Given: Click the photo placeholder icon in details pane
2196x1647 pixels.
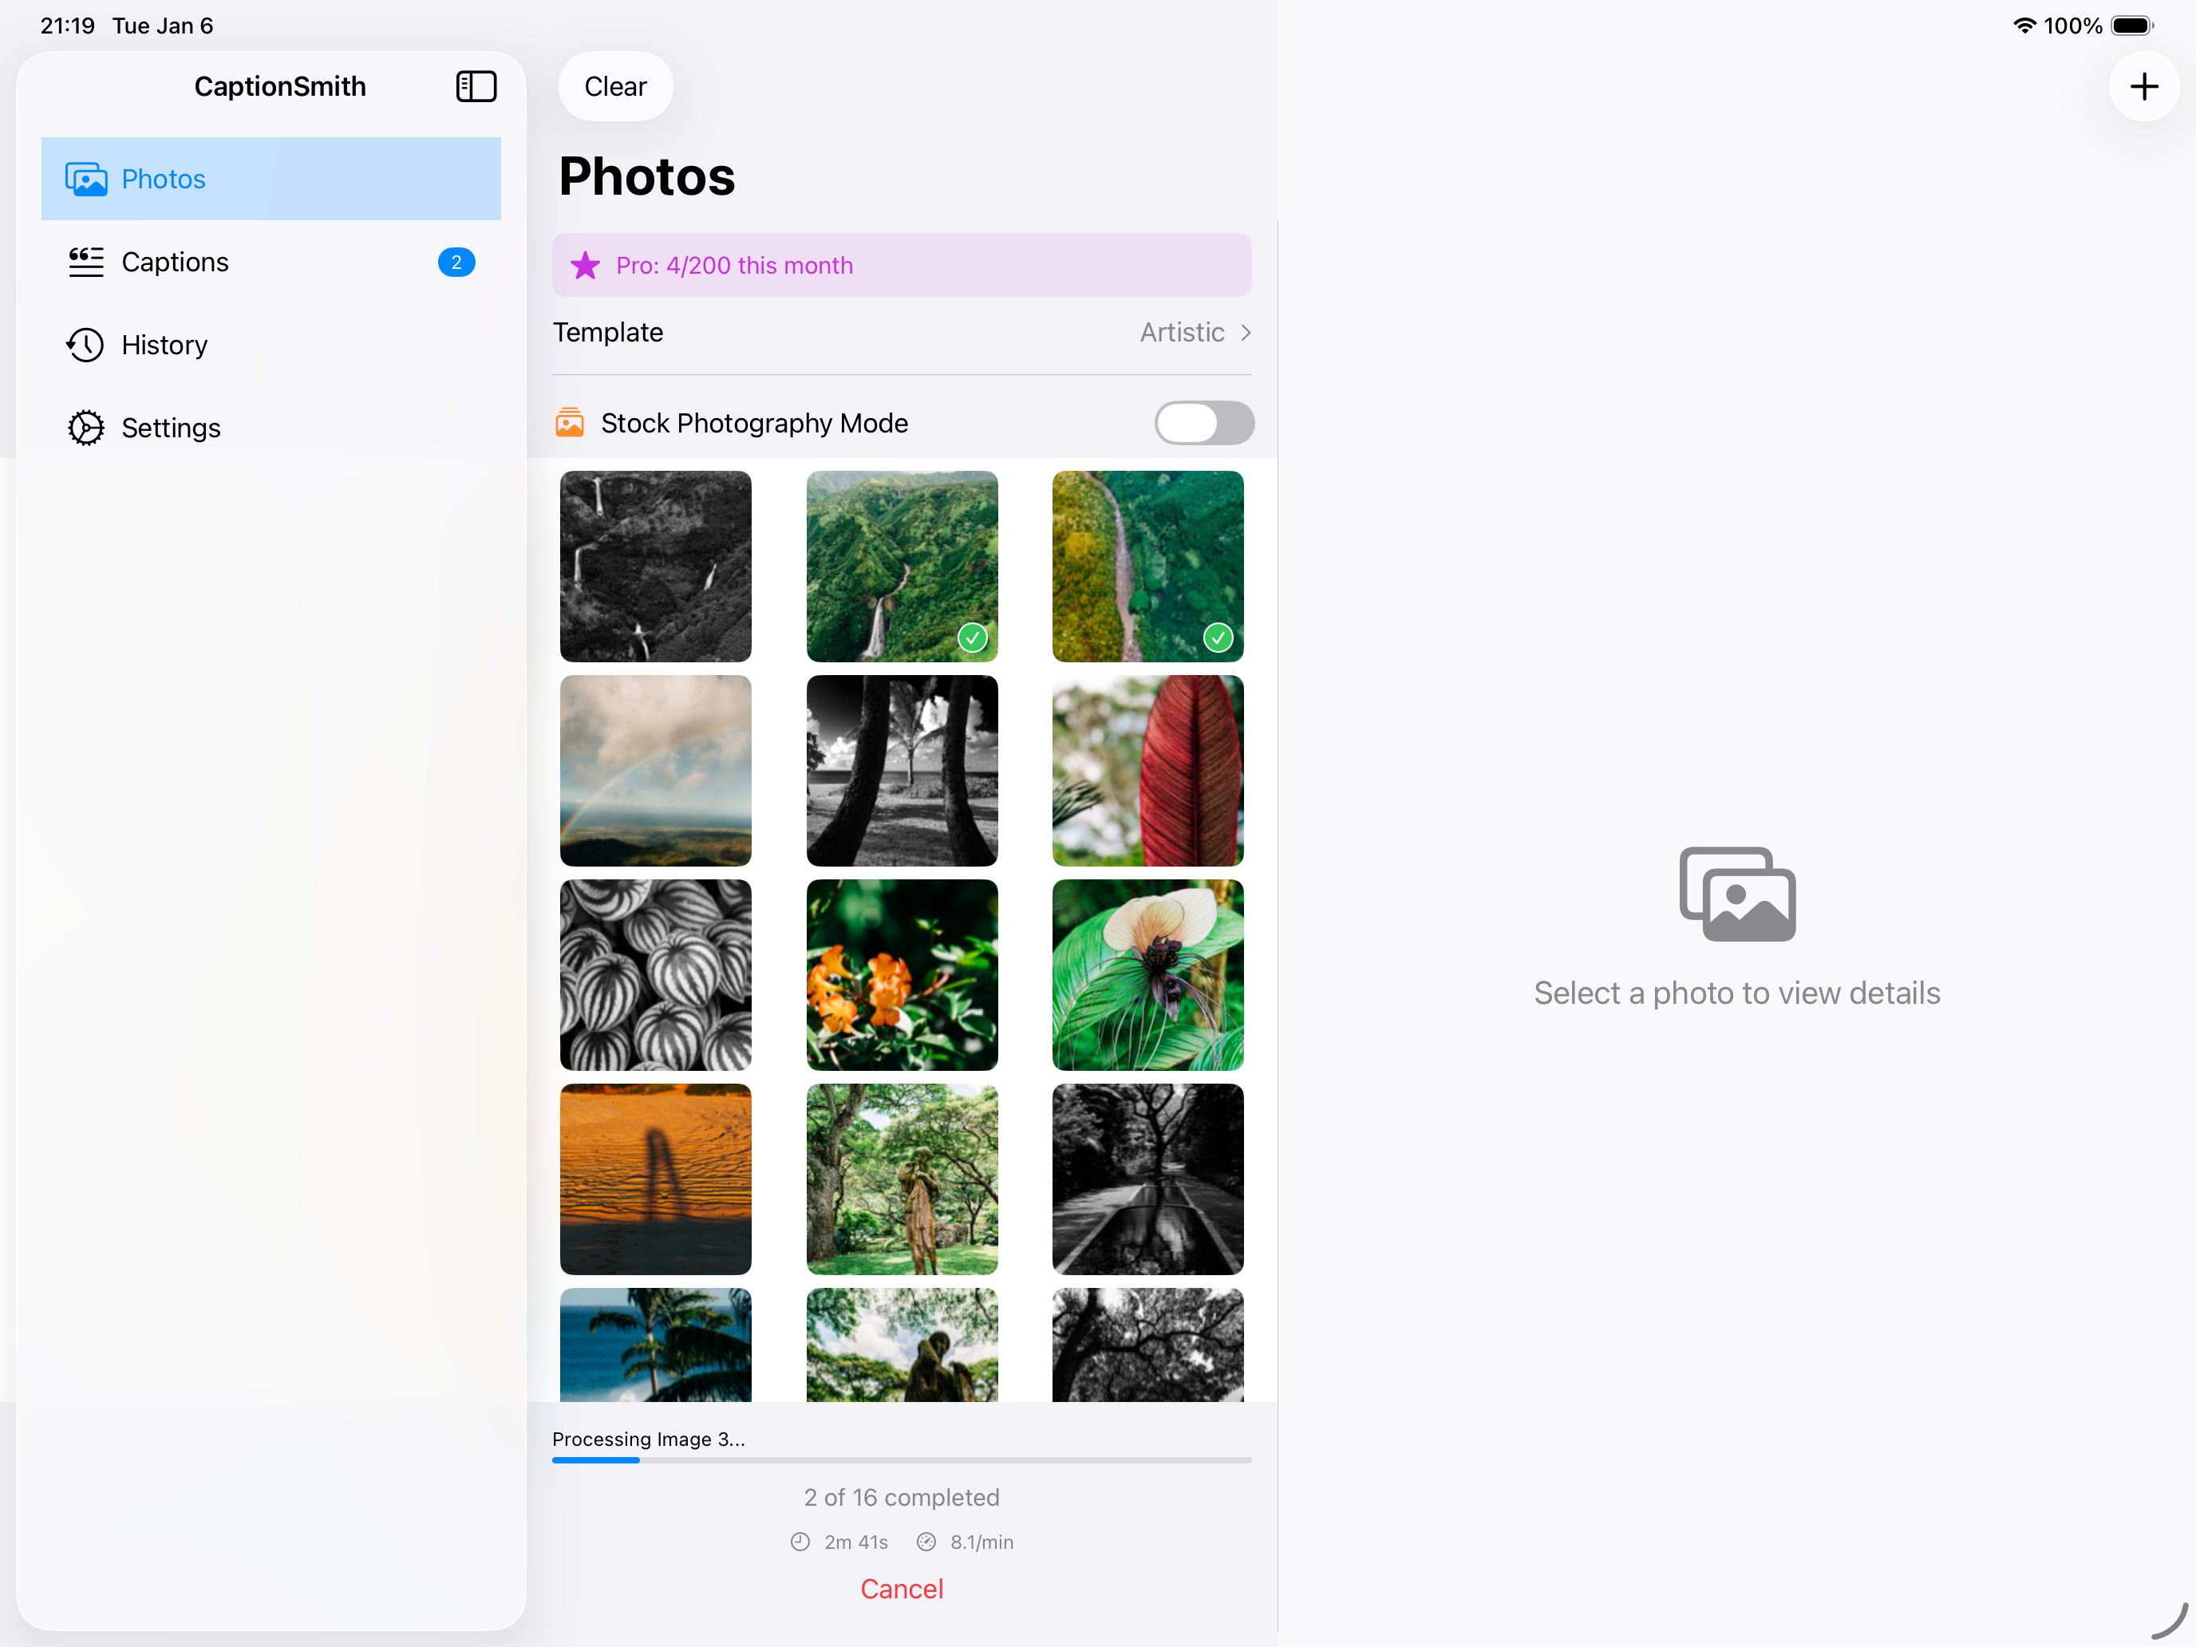Looking at the screenshot, I should click(1737, 894).
